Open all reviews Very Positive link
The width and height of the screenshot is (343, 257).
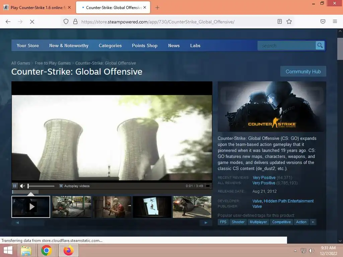(x=264, y=183)
